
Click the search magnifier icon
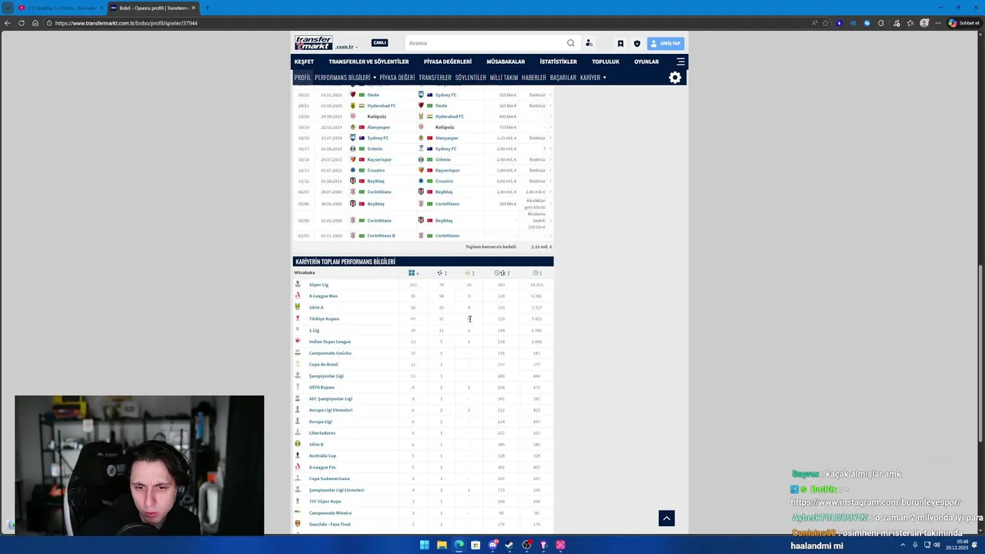pos(570,43)
